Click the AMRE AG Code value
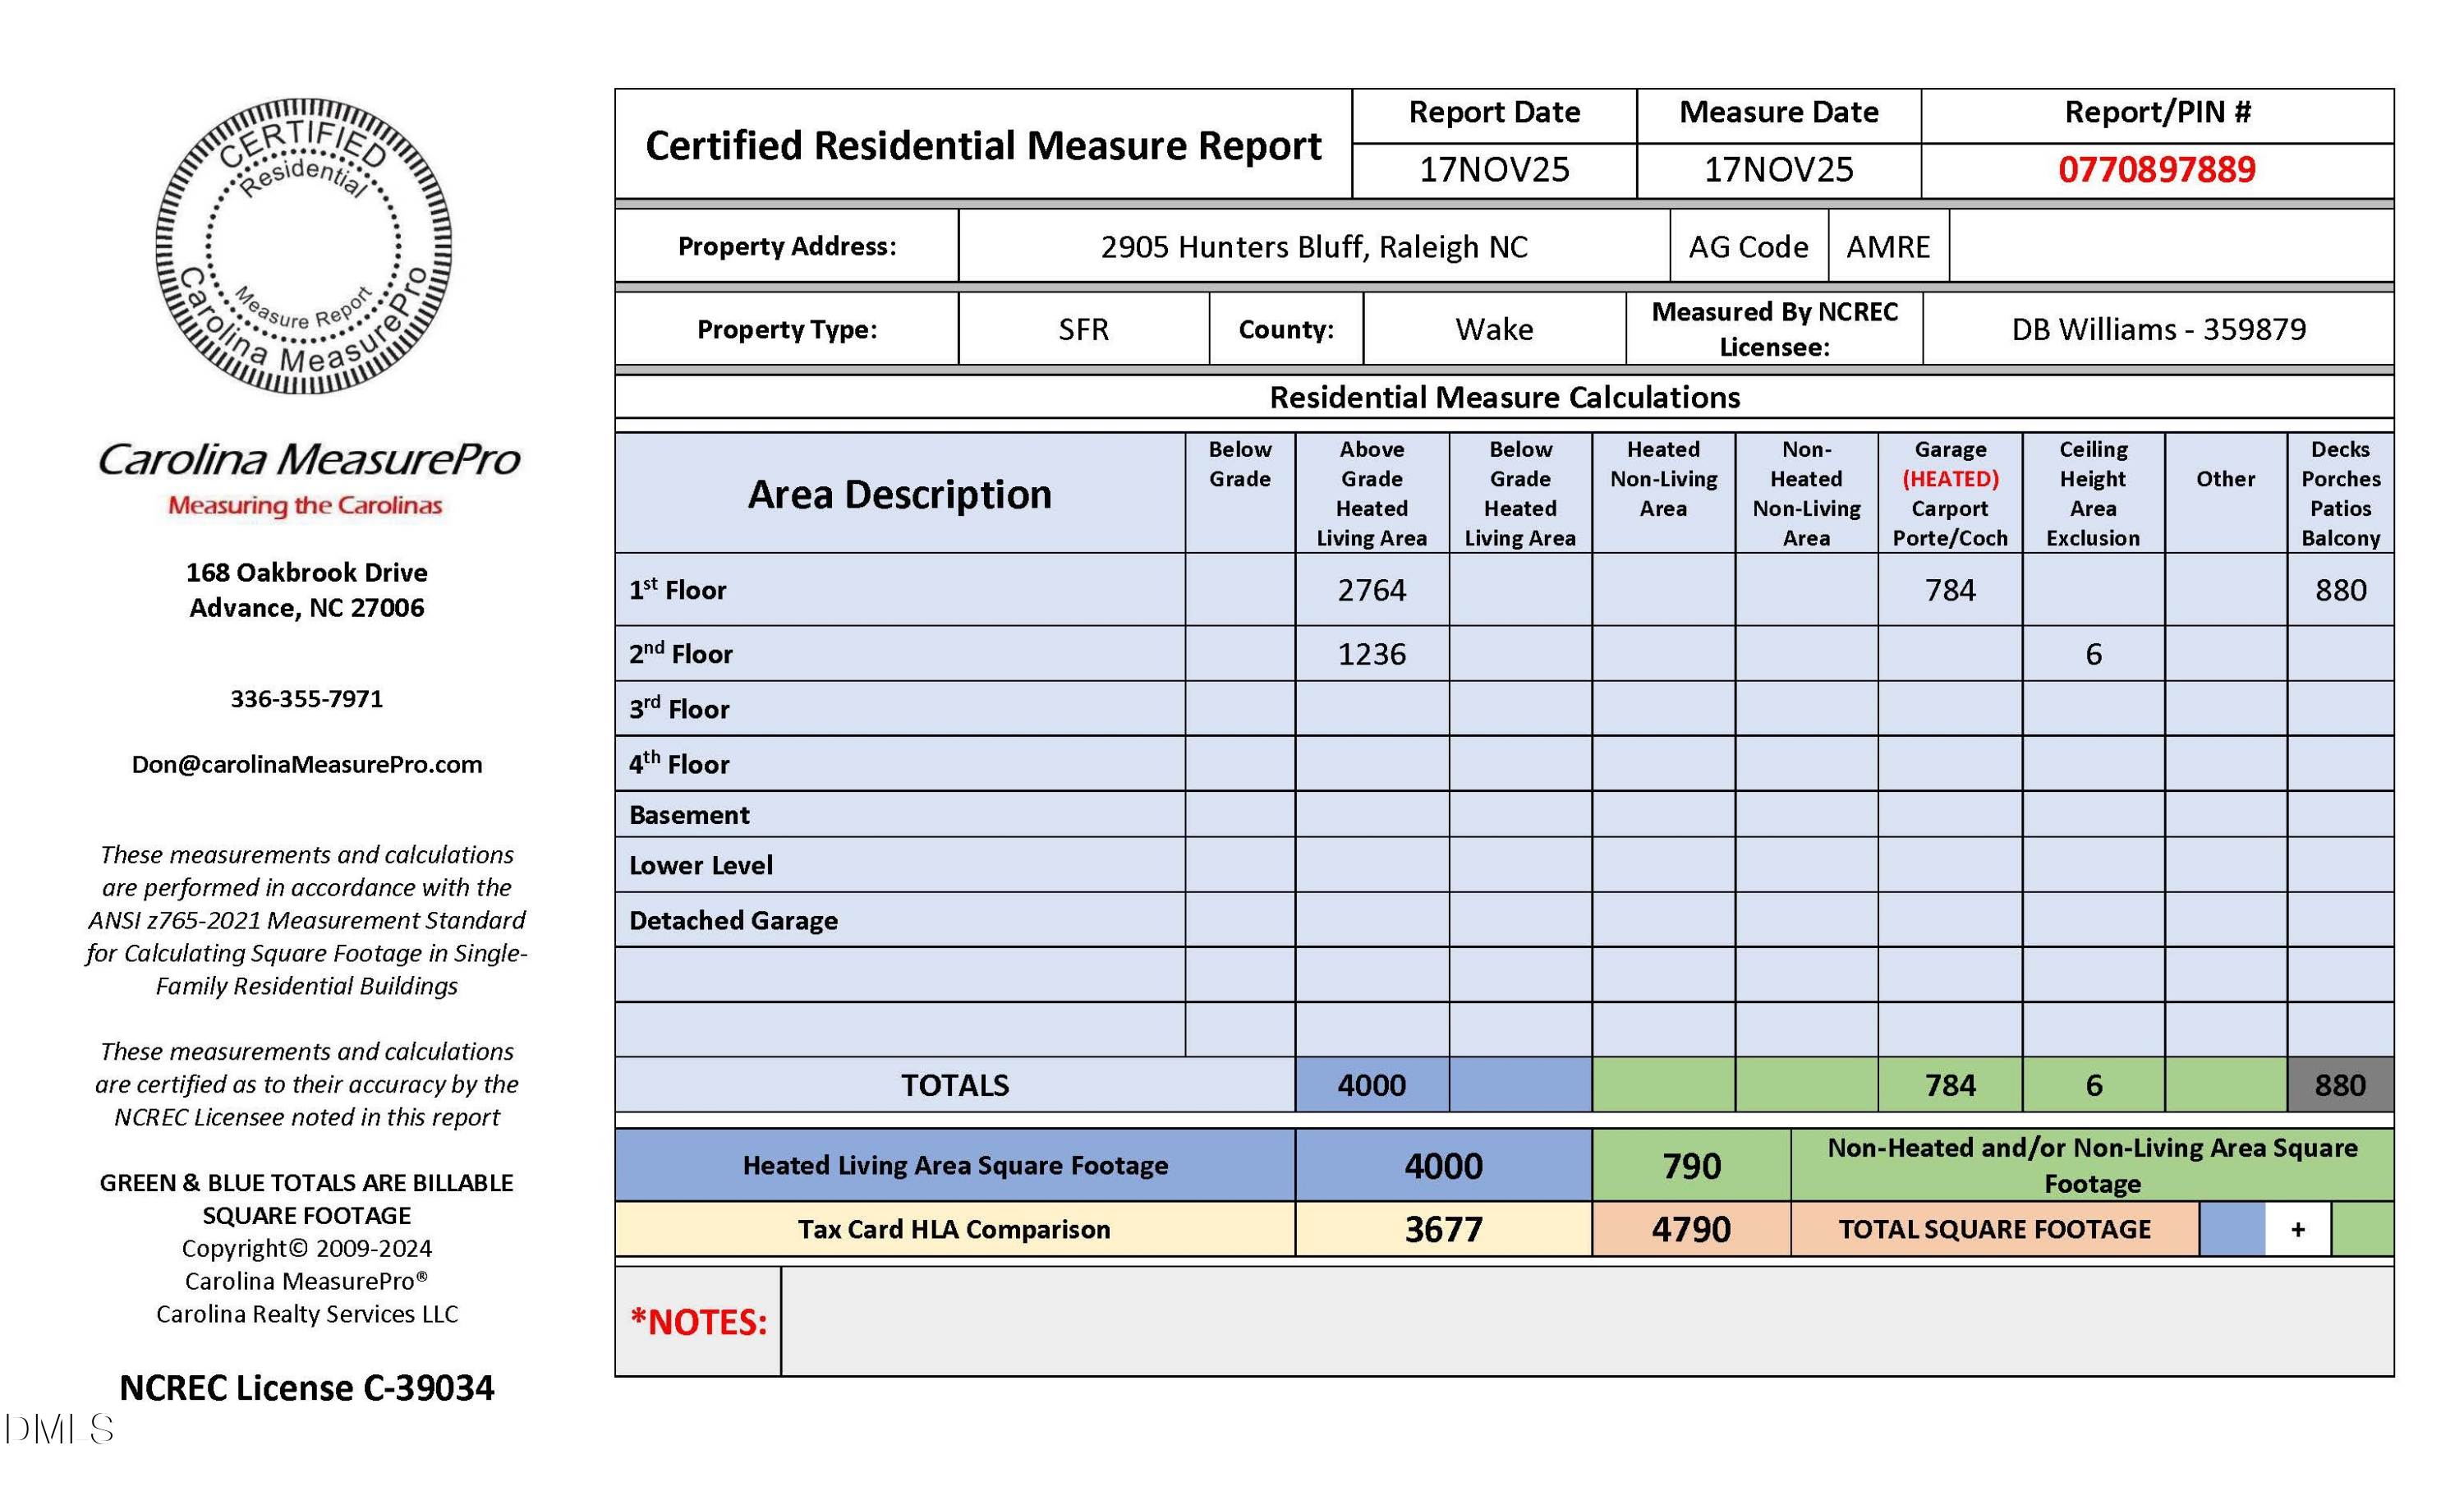 point(1887,247)
